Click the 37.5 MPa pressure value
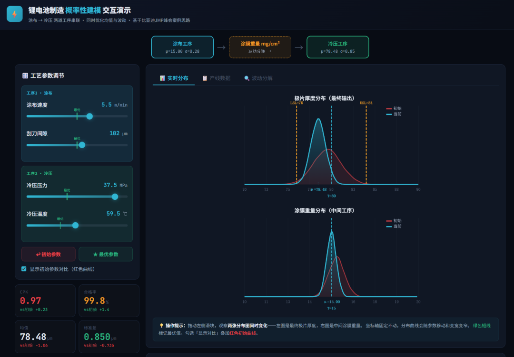The image size is (514, 357). [x=115, y=185]
